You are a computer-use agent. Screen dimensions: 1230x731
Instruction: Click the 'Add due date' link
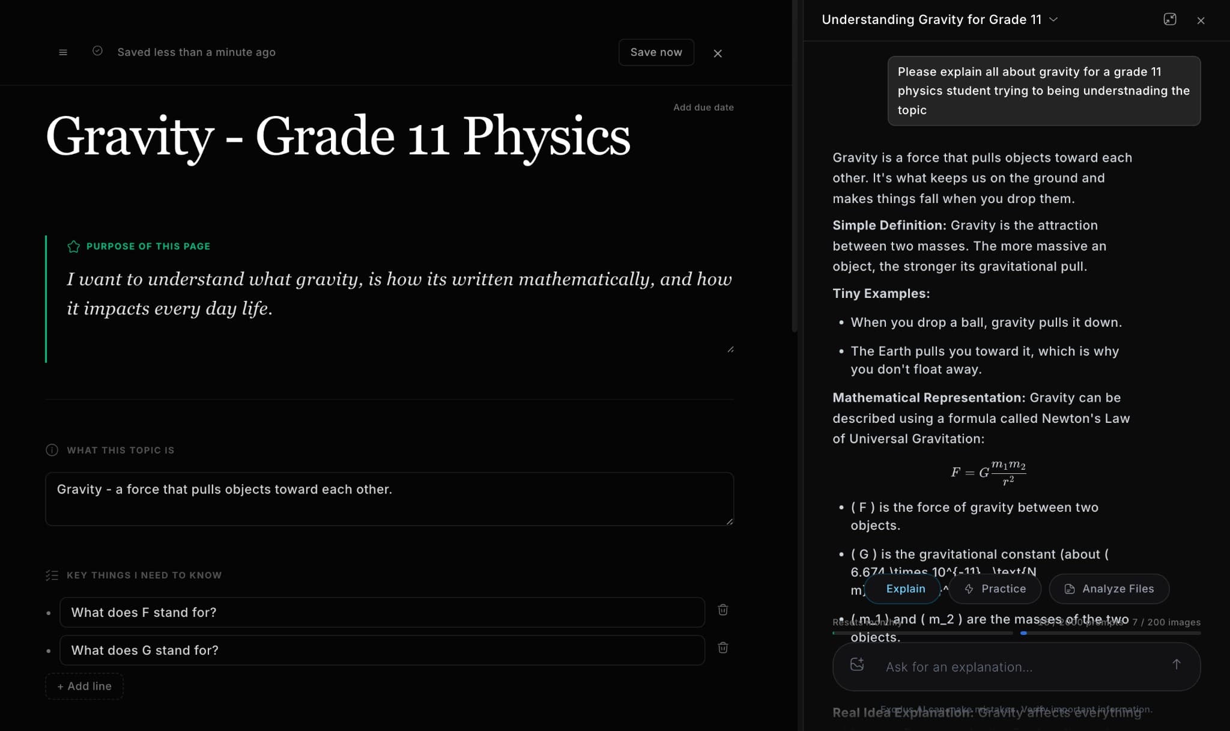click(x=703, y=107)
